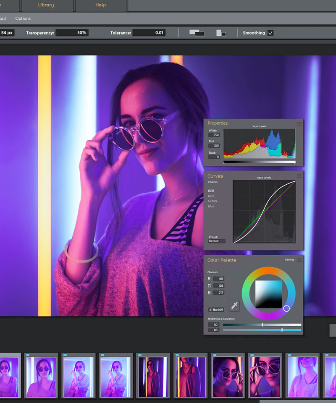Image resolution: width=336 pixels, height=403 pixels.
Task: Open the Channel selector in Curves panel
Action: (213, 182)
